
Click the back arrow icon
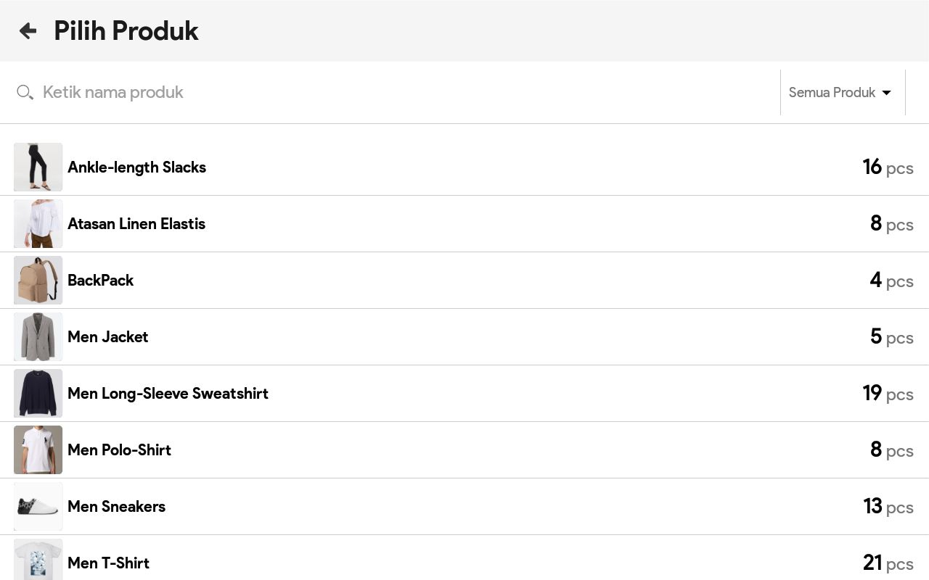pos(28,30)
